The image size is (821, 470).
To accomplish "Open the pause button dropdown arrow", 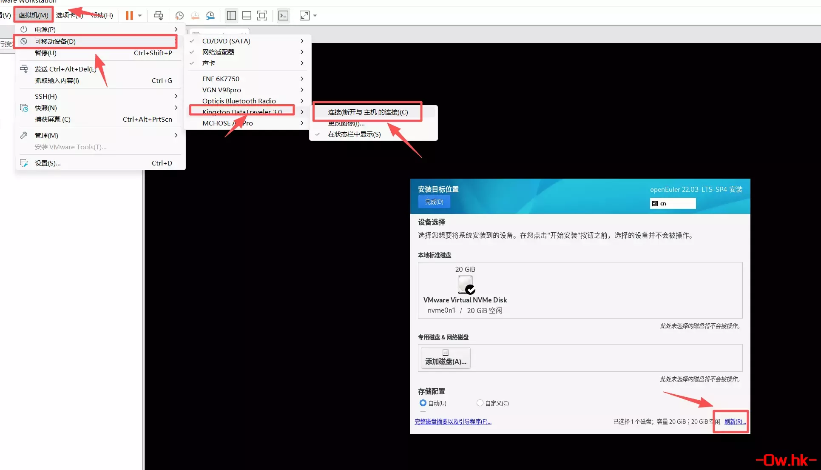I will coord(139,15).
